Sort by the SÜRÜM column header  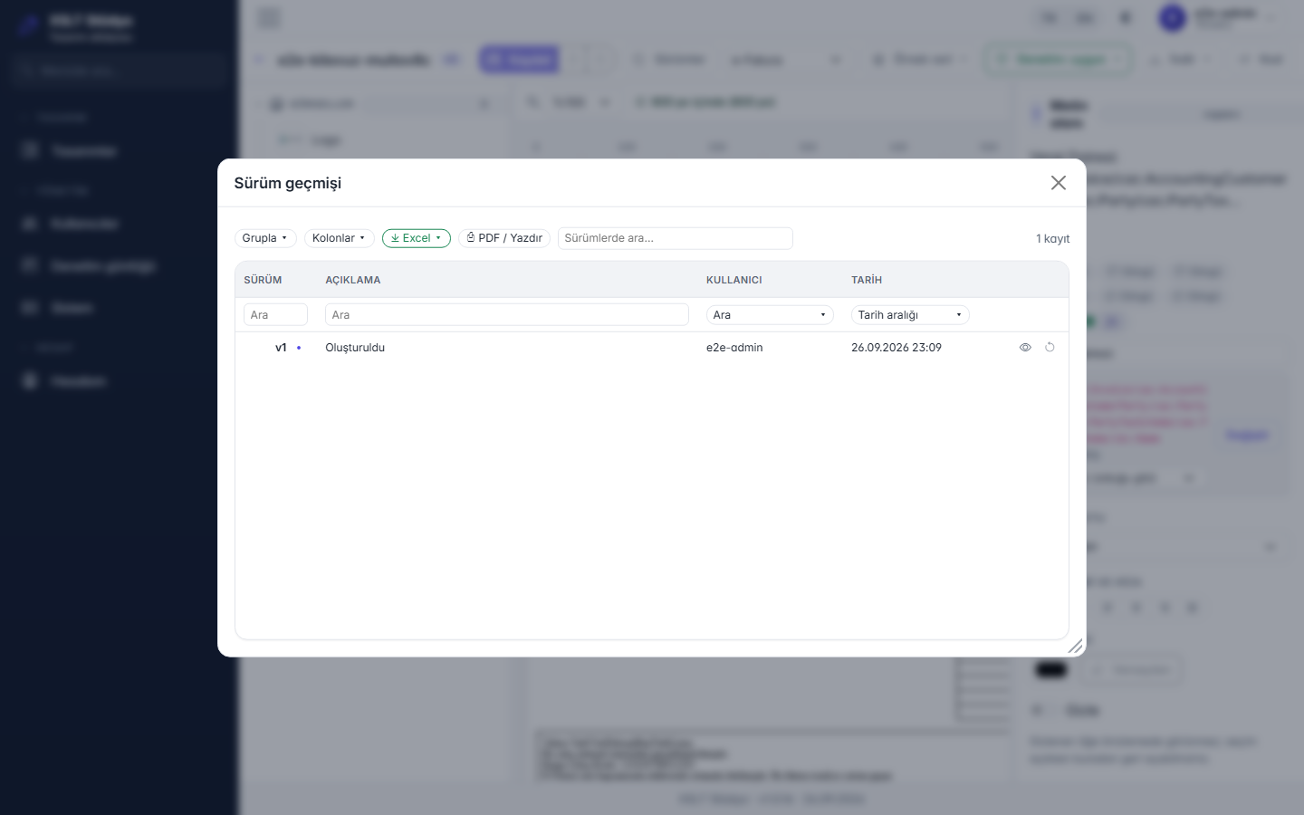point(263,280)
